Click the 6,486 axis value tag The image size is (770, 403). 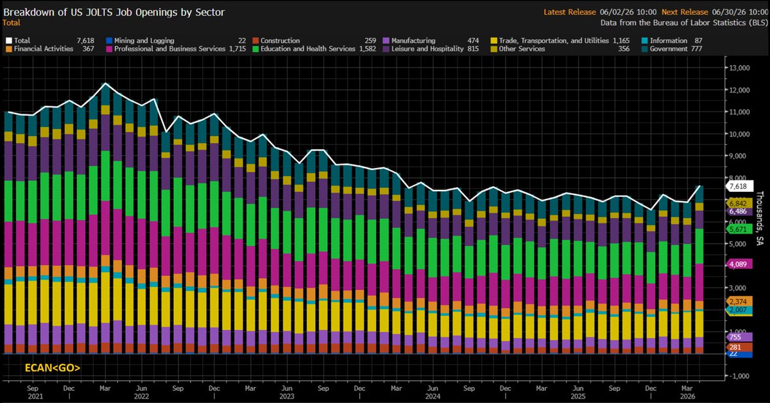pyautogui.click(x=739, y=211)
